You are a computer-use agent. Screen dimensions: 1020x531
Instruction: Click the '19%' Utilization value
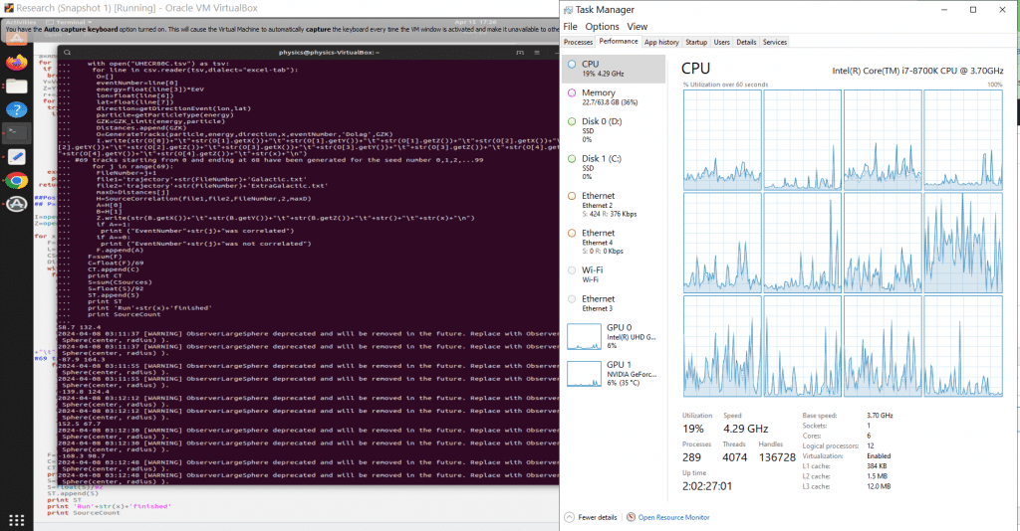click(693, 430)
